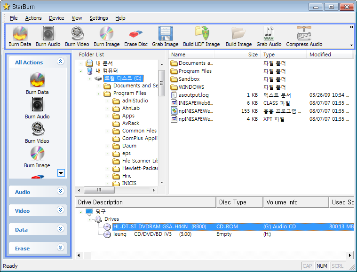Viewport: 357px width, 272px height.
Task: Click the Volume Info column header
Action: point(296,202)
